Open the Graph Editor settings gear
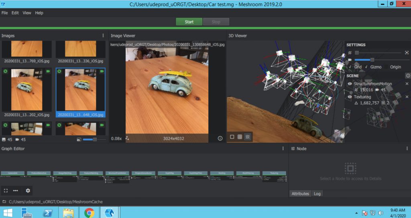The width and height of the screenshot is (411, 218). point(28,191)
